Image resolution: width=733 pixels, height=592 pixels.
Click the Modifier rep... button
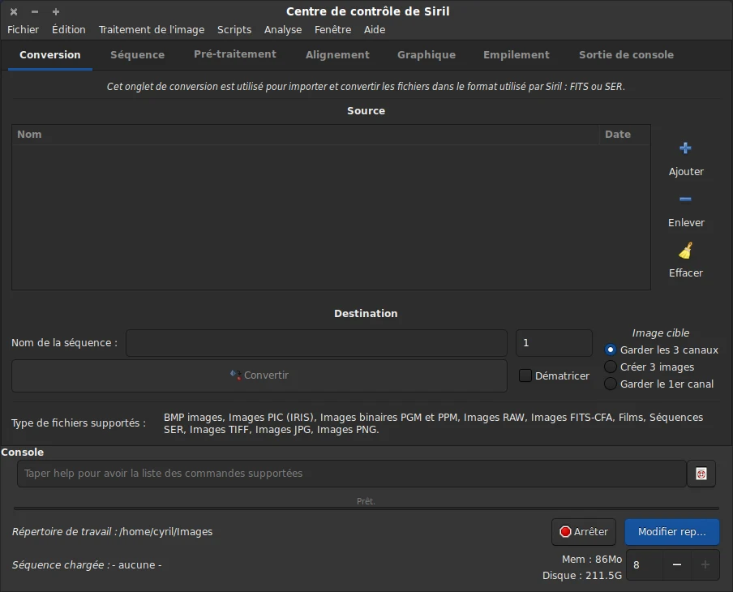(671, 532)
